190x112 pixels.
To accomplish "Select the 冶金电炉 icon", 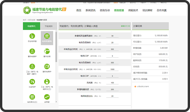I will [32, 82].
